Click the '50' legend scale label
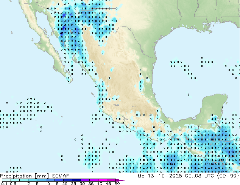The width and height of the screenshot is (240, 185). [x=117, y=183]
